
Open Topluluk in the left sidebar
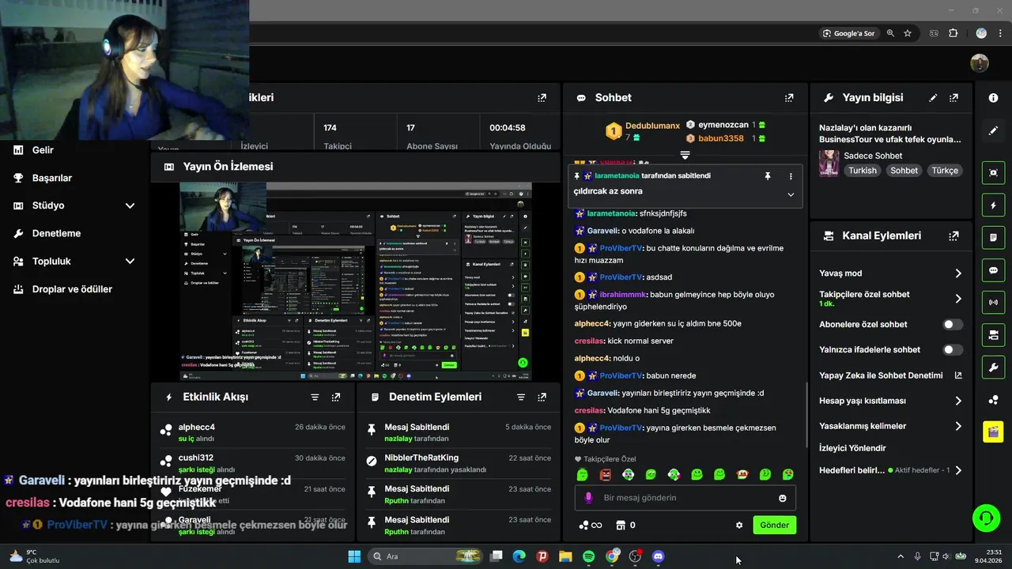[51, 261]
